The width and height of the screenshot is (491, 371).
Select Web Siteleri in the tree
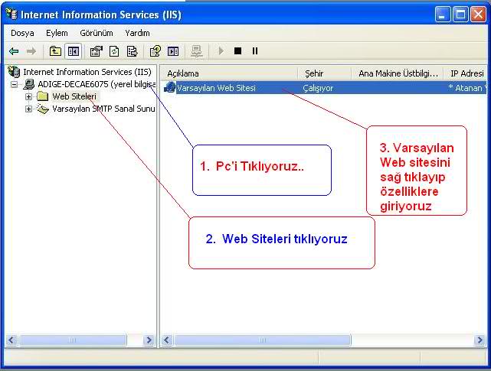coord(74,96)
